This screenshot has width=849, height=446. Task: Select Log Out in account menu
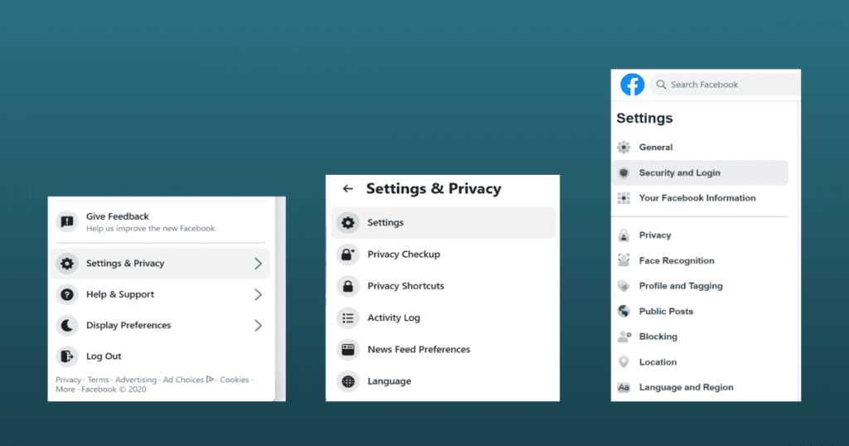160,356
